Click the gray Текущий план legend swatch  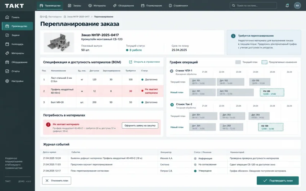click(x=238, y=62)
